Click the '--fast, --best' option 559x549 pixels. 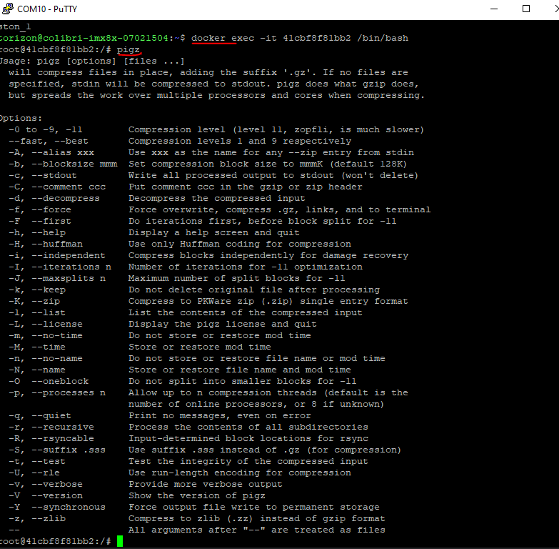pyautogui.click(x=49, y=141)
